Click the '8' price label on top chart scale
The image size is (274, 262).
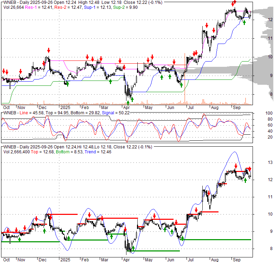(x=271, y=94)
